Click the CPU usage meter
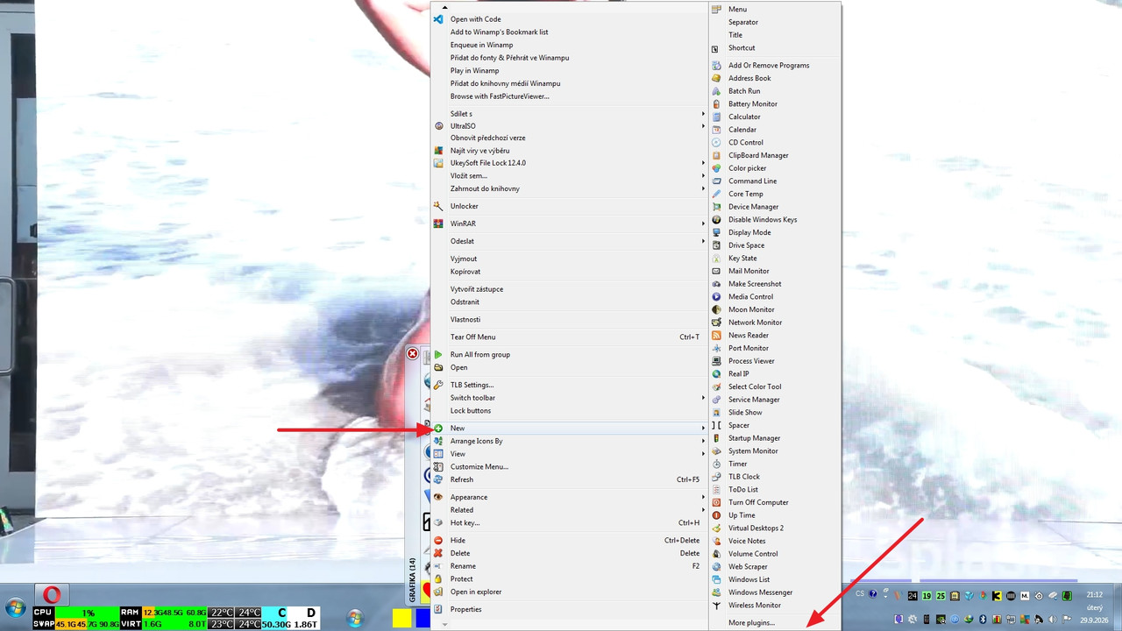1122x631 pixels. click(x=76, y=613)
